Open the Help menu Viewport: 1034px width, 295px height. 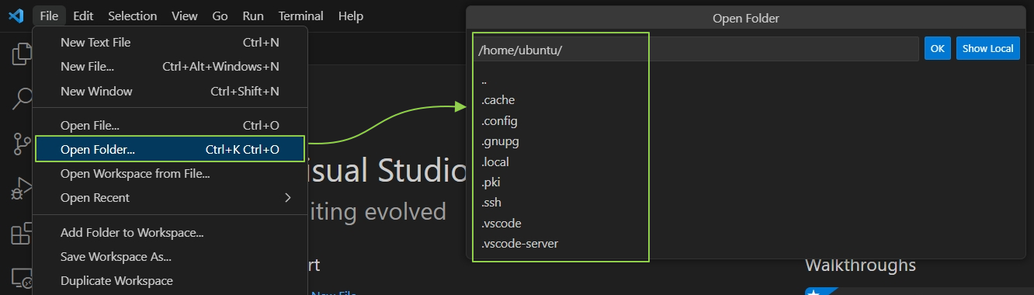click(351, 16)
